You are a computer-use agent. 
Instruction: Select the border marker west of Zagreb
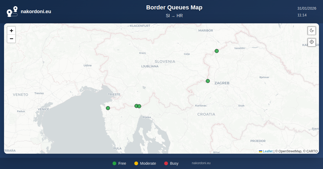click(208, 81)
